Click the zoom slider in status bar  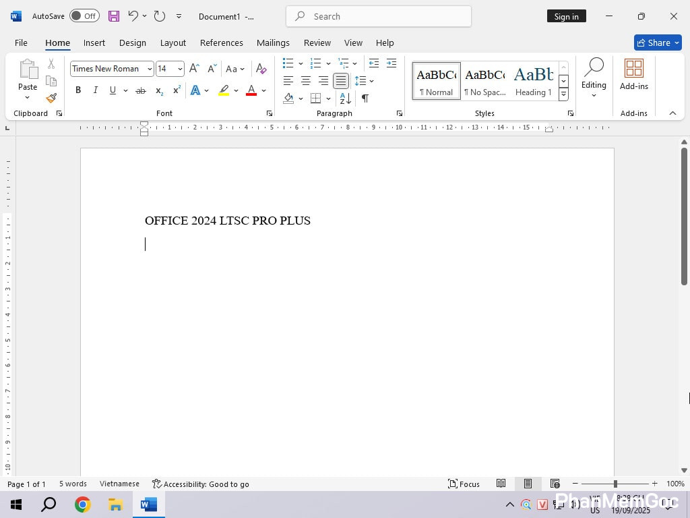coord(615,484)
